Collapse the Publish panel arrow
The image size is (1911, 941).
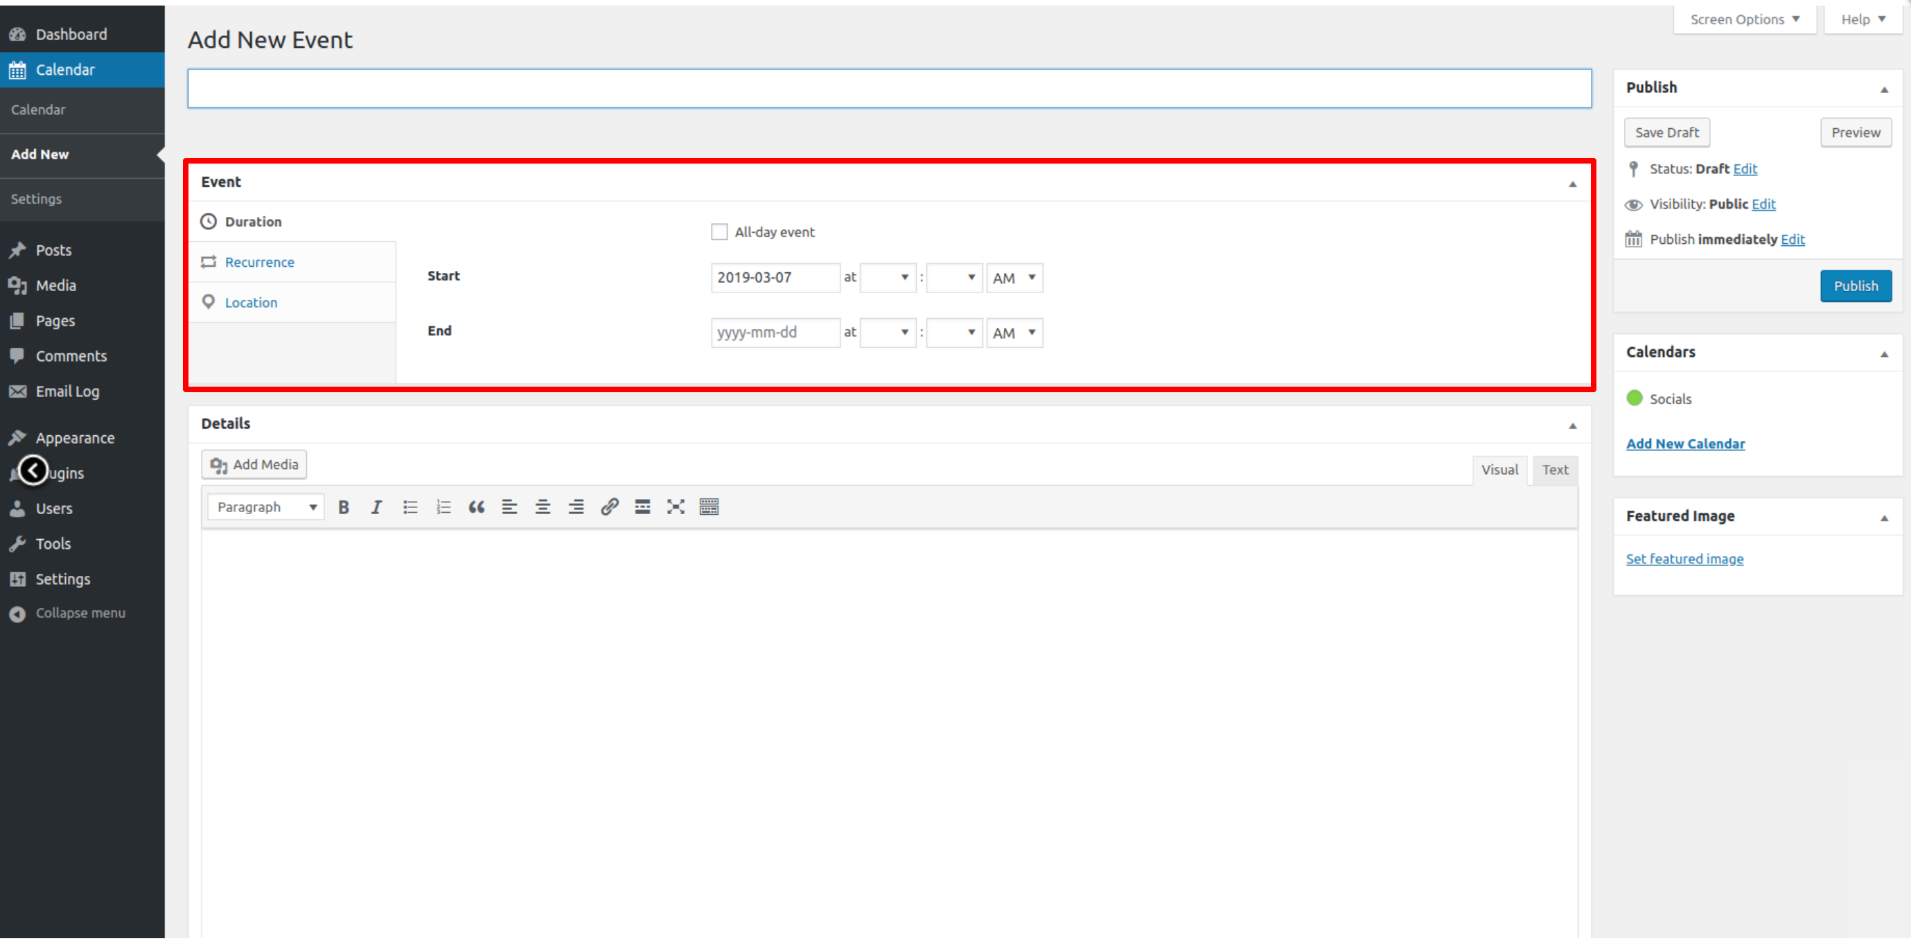tap(1883, 89)
